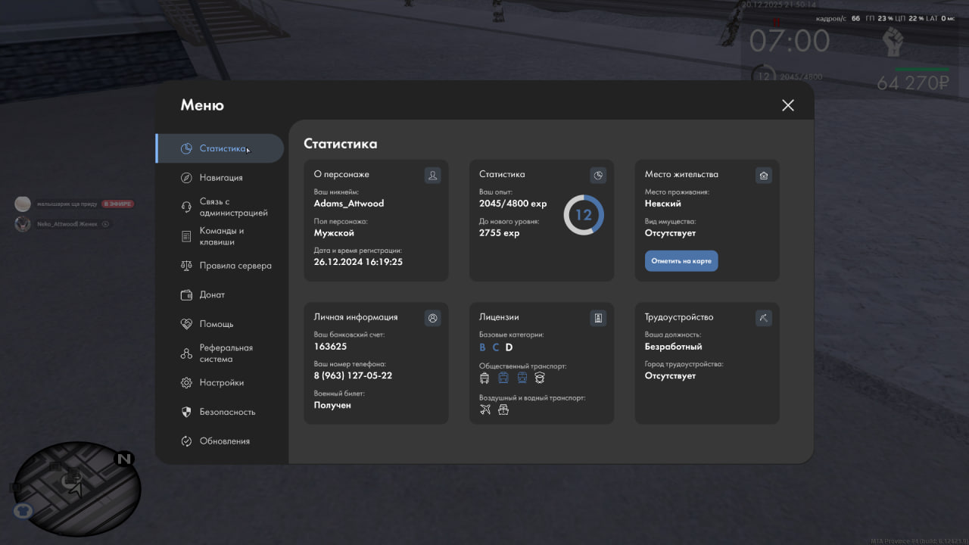Click the 07:00 game clock
The image size is (969, 545).
coord(790,41)
